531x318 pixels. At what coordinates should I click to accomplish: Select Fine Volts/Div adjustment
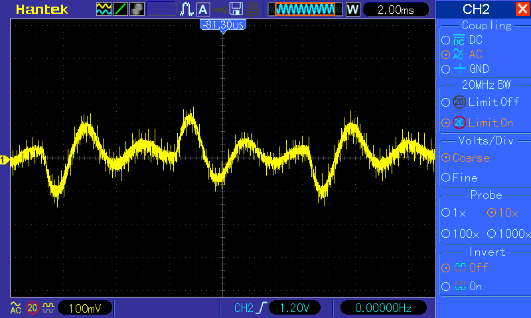(x=459, y=178)
